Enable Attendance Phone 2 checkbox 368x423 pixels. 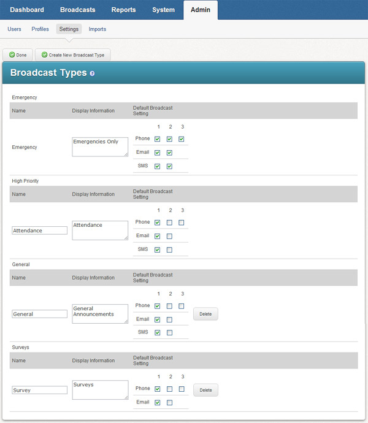169,223
